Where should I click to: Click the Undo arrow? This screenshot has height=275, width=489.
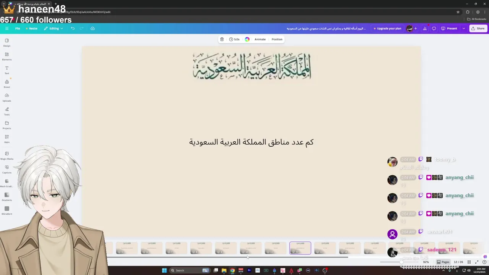tap(73, 28)
